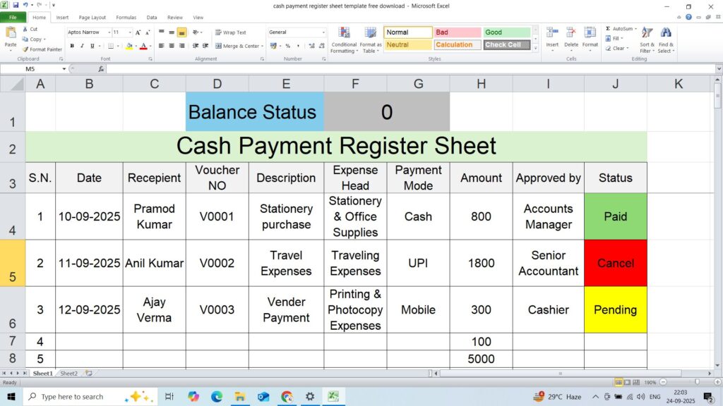Screen dimensions: 723x406
Task: Expand the General number format dropdown
Action: click(x=323, y=32)
